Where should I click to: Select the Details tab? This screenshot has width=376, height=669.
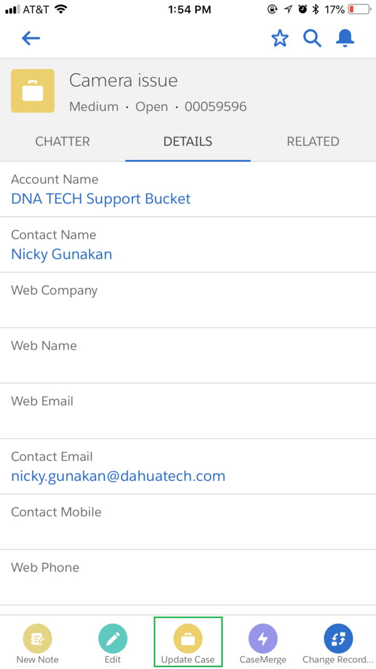188,142
